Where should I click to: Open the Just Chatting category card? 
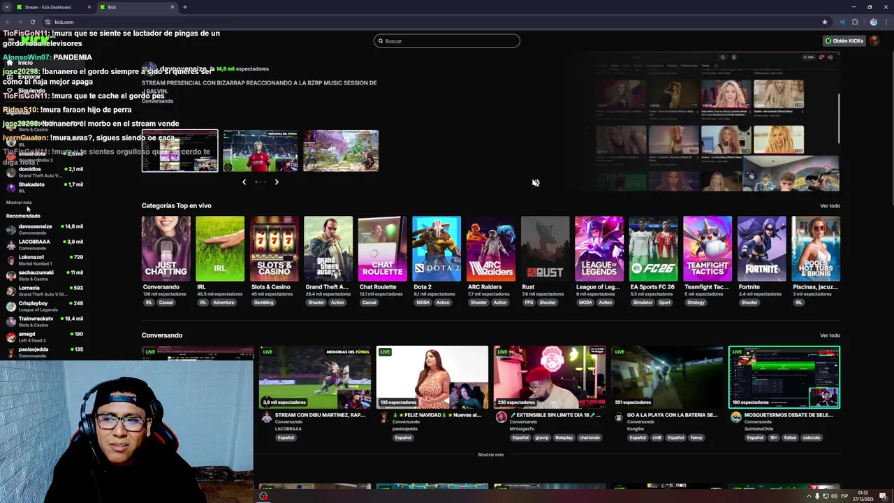(166, 249)
